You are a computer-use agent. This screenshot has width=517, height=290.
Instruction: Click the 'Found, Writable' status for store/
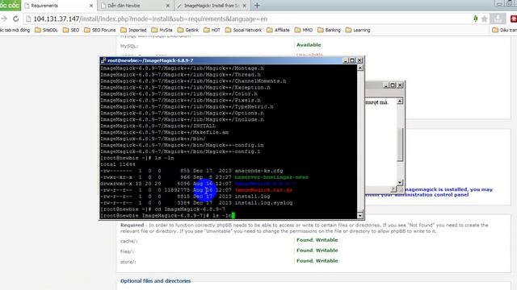(317, 261)
